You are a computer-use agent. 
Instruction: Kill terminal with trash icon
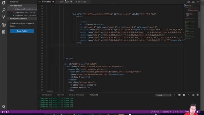(184, 95)
